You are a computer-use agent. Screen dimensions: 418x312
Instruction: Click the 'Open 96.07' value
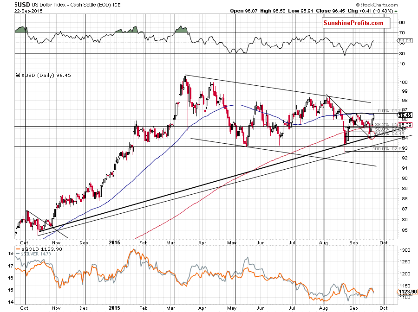tap(244, 11)
